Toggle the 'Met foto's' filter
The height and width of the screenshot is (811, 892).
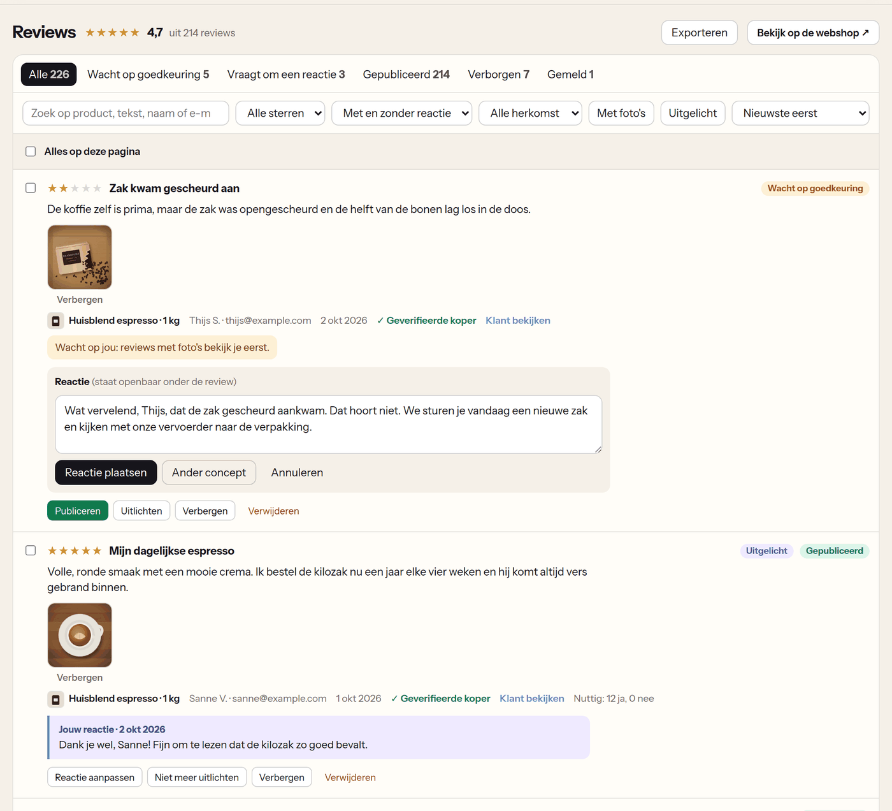pyautogui.click(x=621, y=113)
